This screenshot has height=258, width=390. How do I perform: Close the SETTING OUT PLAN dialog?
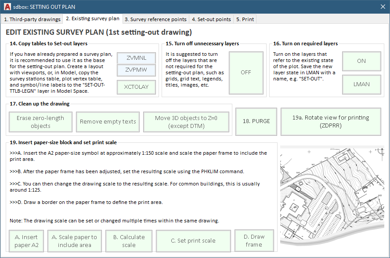pyautogui.click(x=383, y=7)
